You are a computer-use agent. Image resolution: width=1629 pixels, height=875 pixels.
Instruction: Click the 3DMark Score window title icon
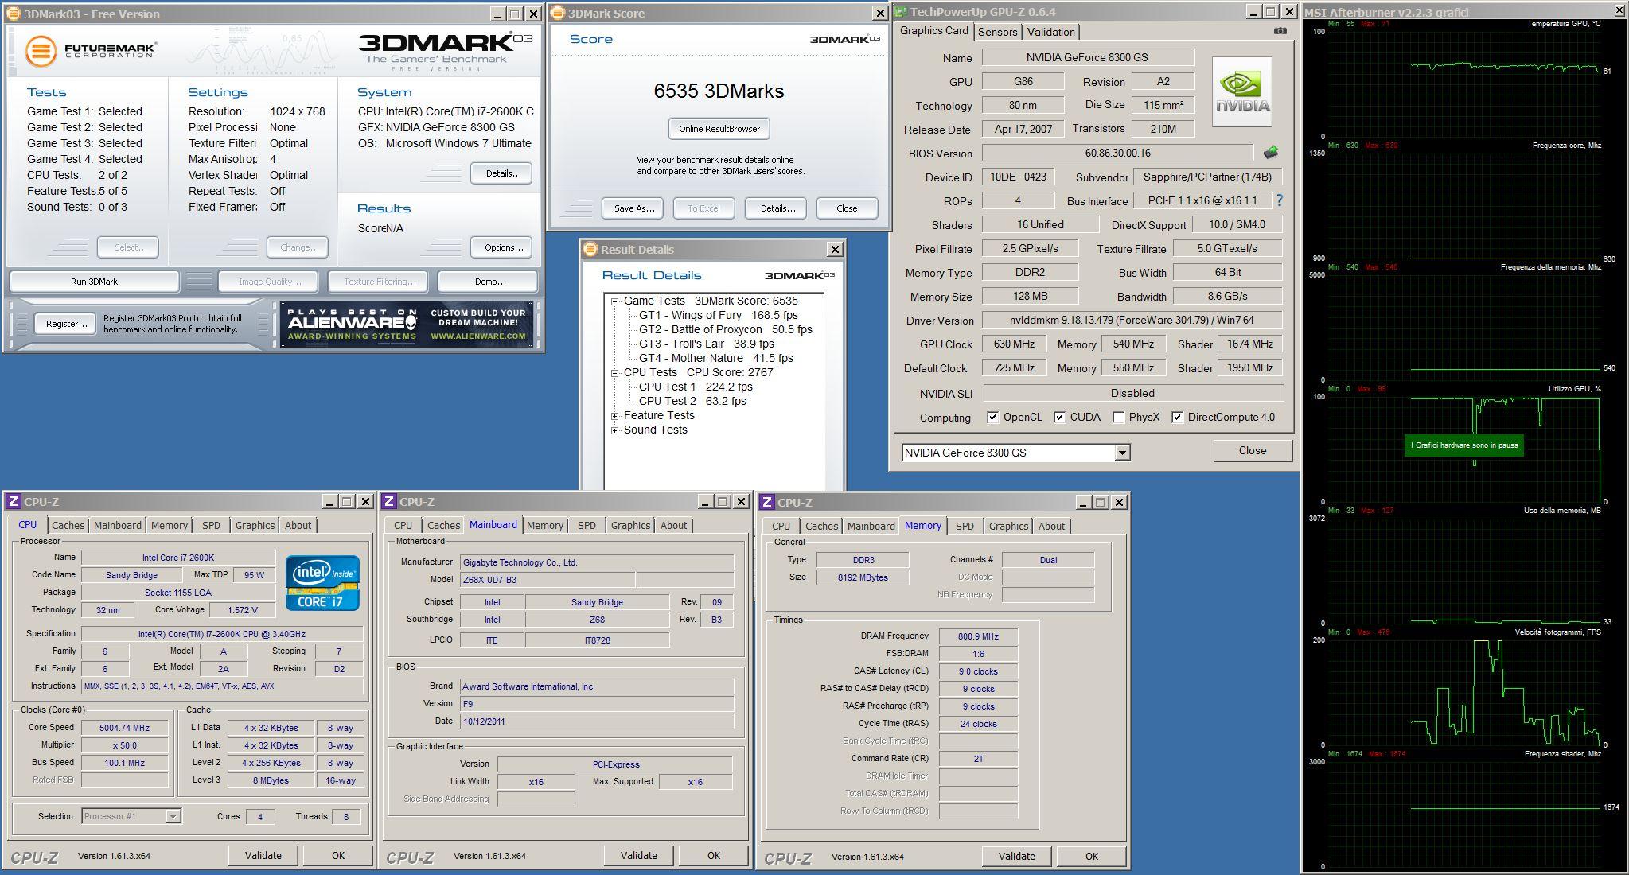(558, 13)
